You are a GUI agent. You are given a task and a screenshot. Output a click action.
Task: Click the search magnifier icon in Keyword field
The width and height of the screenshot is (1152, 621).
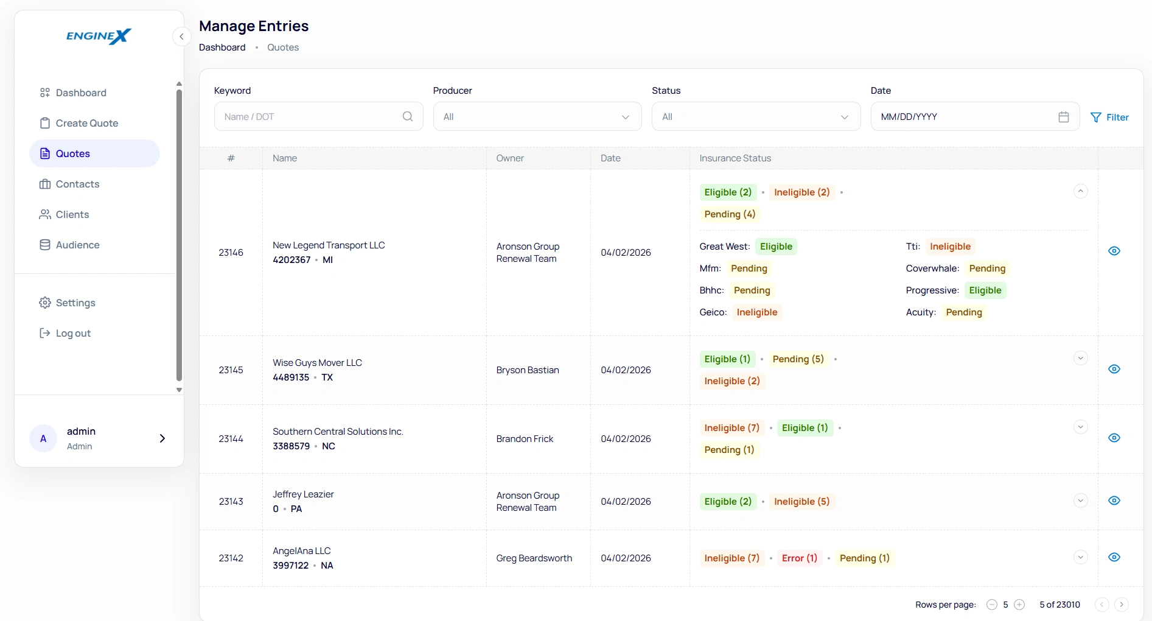click(408, 116)
